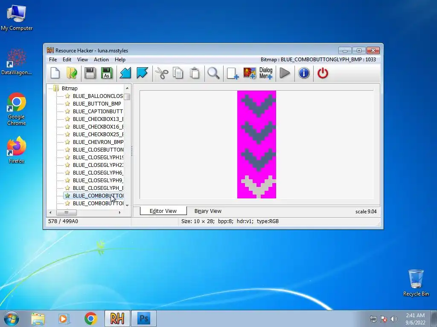Open the blue Info icon
Image resolution: width=437 pixels, height=327 pixels.
[304, 73]
